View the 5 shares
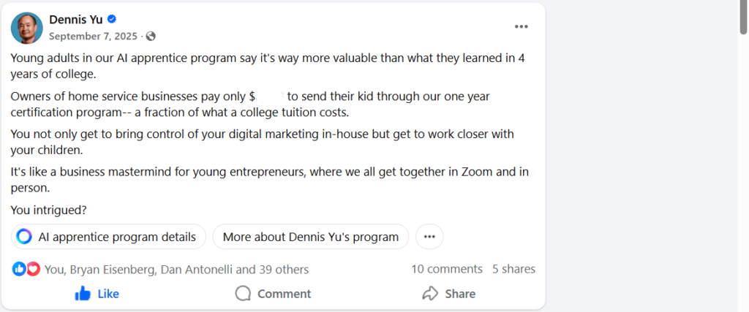The width and height of the screenshot is (749, 312). coord(513,269)
